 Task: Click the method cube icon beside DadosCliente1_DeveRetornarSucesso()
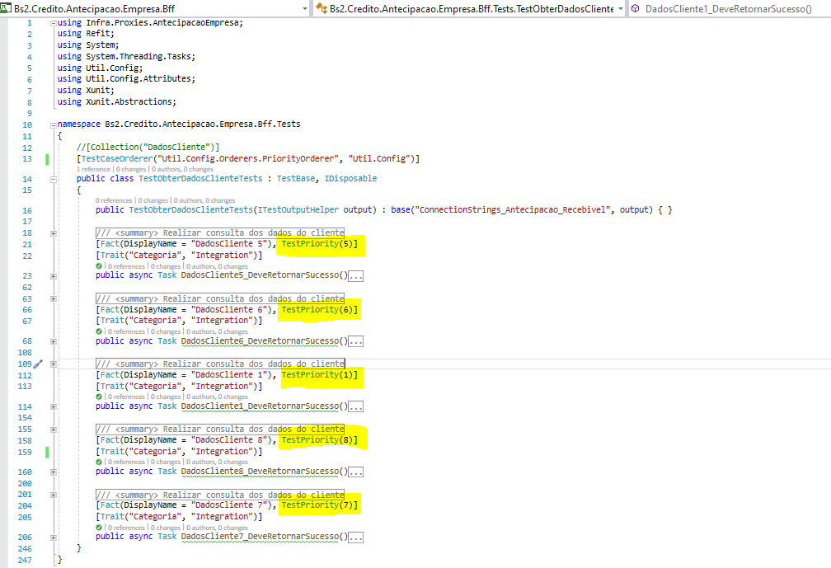tap(635, 8)
